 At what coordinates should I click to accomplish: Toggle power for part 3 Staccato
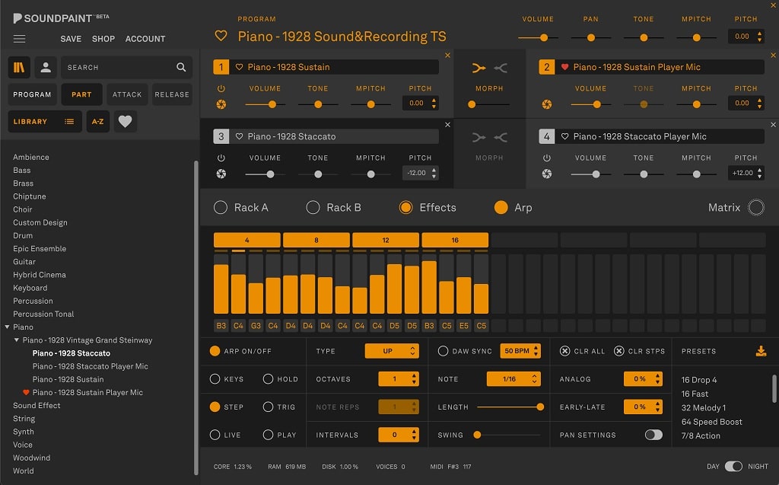[221, 158]
